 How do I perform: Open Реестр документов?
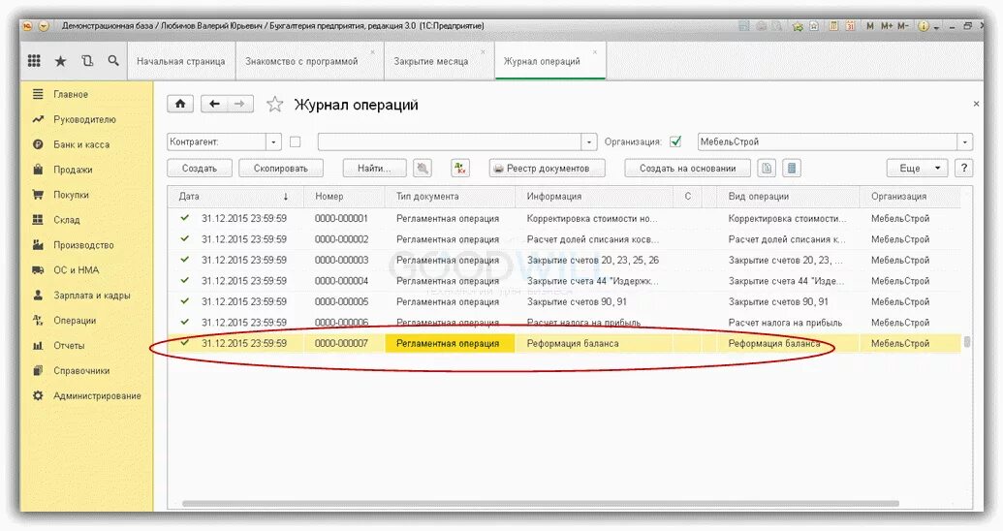(x=549, y=169)
